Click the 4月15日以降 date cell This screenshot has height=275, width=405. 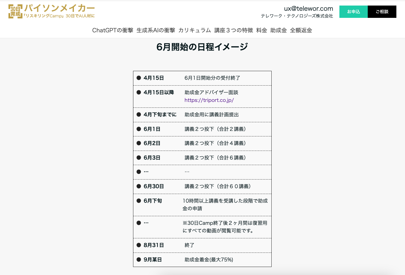[159, 92]
